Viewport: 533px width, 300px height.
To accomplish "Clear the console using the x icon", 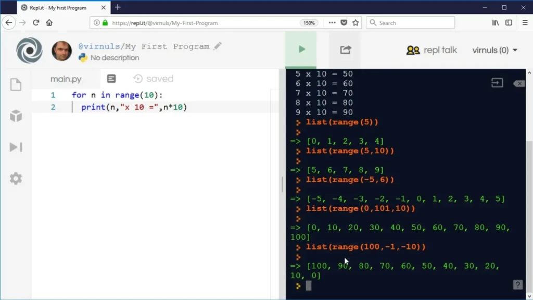I will (519, 83).
